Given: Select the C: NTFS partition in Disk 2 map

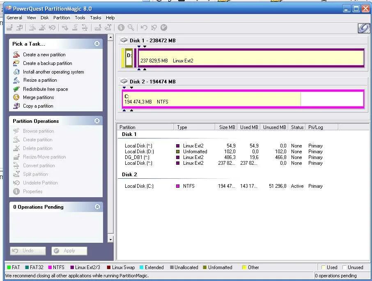Looking at the screenshot, I should coord(205,99).
